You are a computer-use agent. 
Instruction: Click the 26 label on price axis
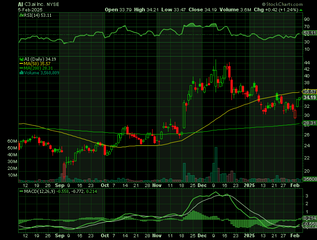[x=307, y=135]
